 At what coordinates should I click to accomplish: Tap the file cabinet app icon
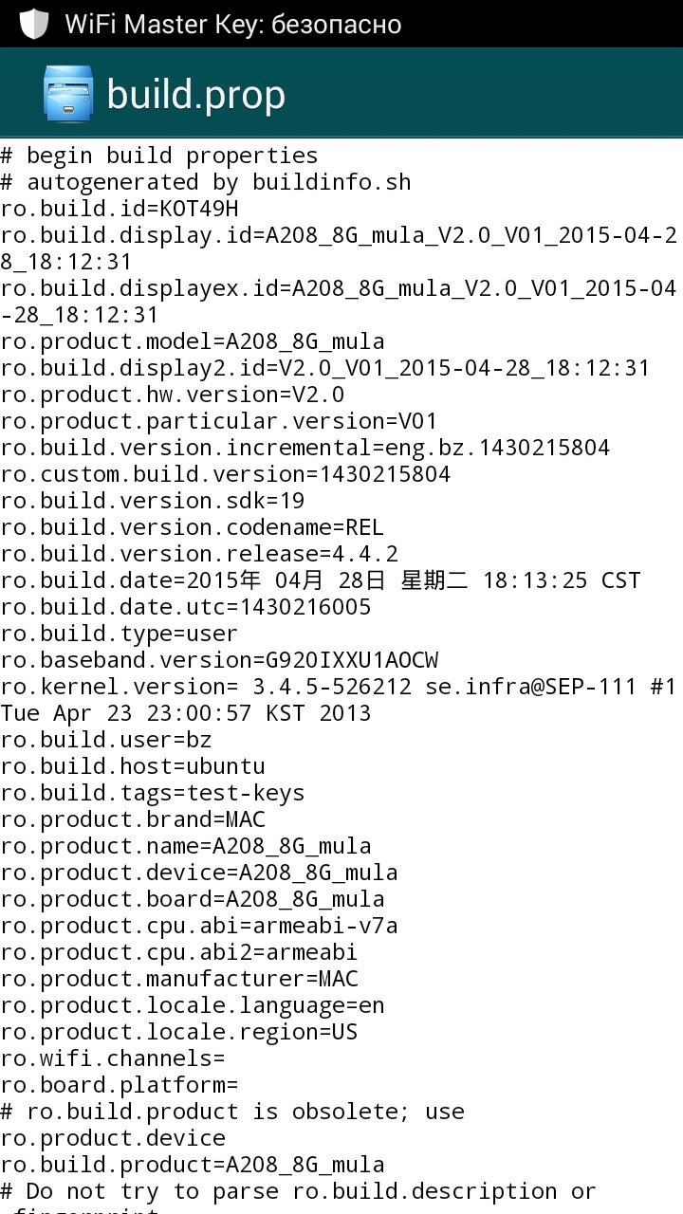[x=68, y=94]
